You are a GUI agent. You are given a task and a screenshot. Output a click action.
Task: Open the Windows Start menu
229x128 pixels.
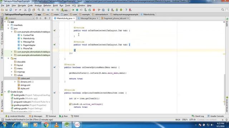(x=4, y=125)
